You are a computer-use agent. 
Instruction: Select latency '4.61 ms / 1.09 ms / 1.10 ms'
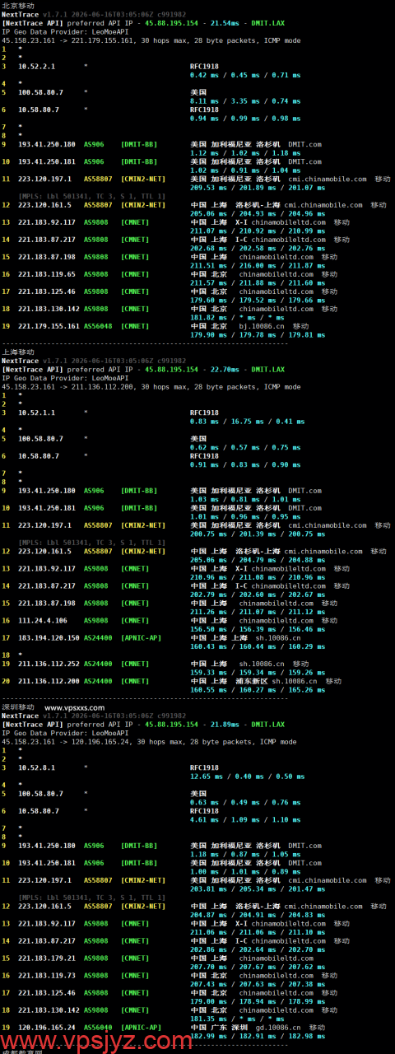(x=244, y=818)
